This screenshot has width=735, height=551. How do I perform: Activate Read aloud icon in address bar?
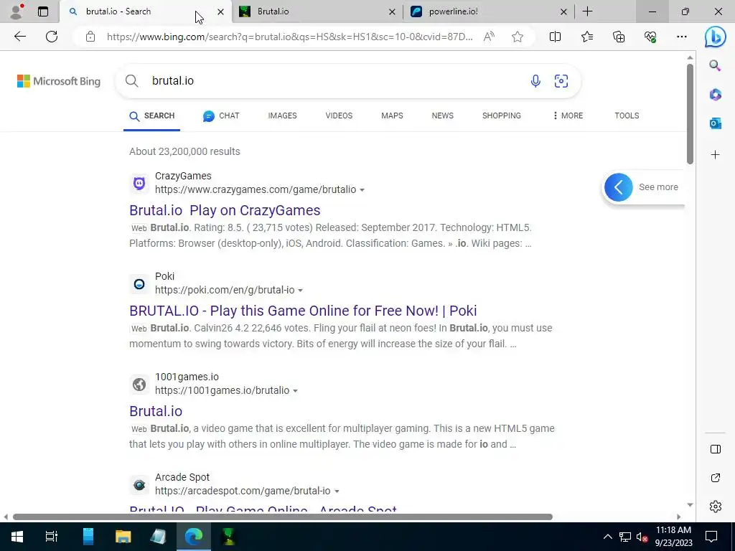point(489,37)
